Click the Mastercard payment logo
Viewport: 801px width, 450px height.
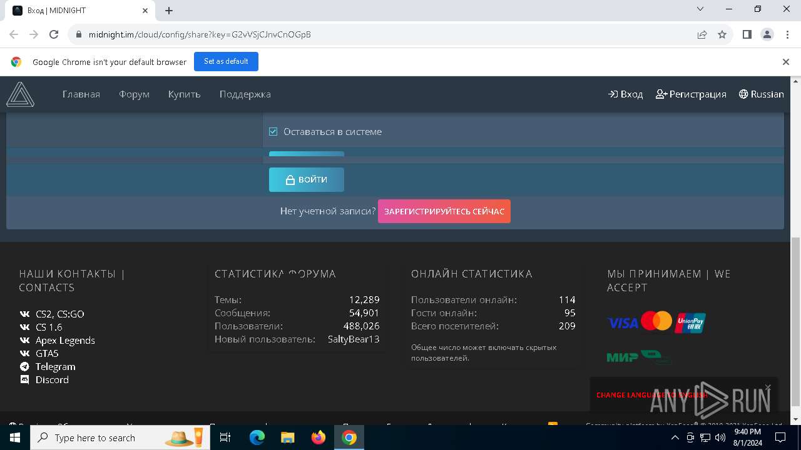pyautogui.click(x=656, y=321)
